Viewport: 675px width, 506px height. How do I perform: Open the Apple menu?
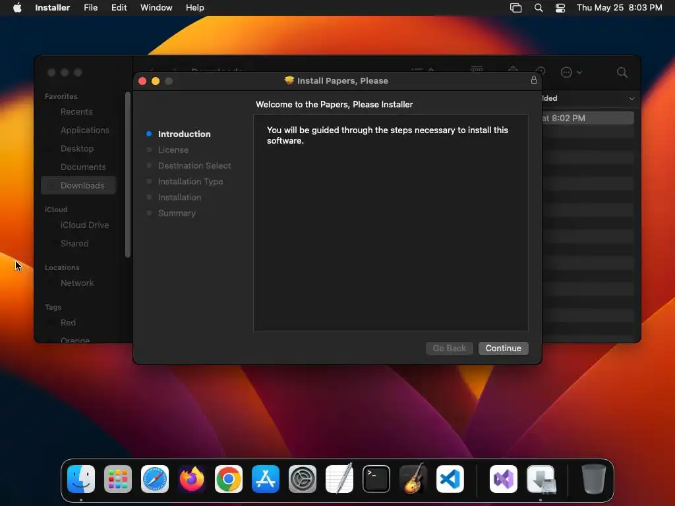pyautogui.click(x=17, y=8)
